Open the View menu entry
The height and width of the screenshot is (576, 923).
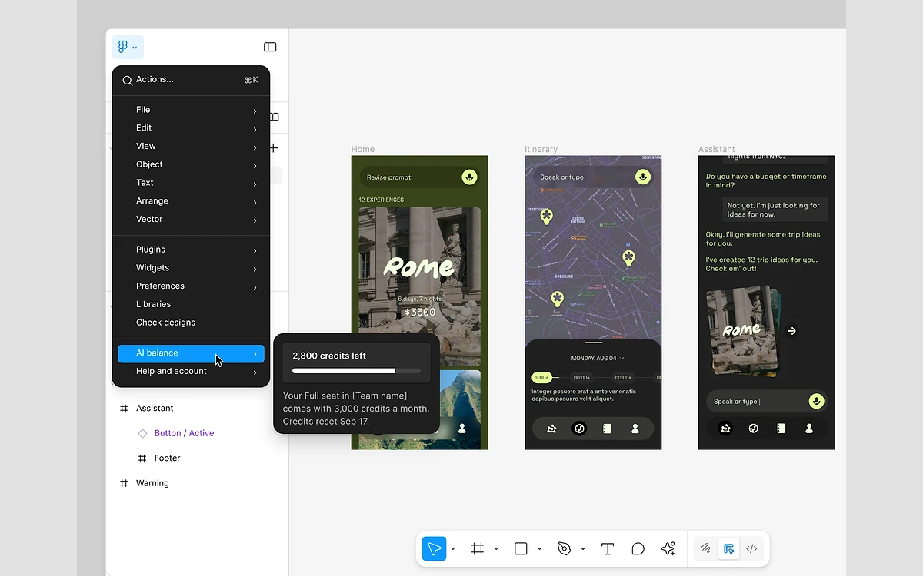point(191,146)
